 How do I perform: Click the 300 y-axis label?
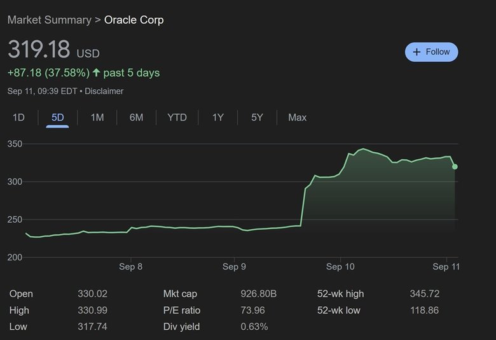[15, 181]
